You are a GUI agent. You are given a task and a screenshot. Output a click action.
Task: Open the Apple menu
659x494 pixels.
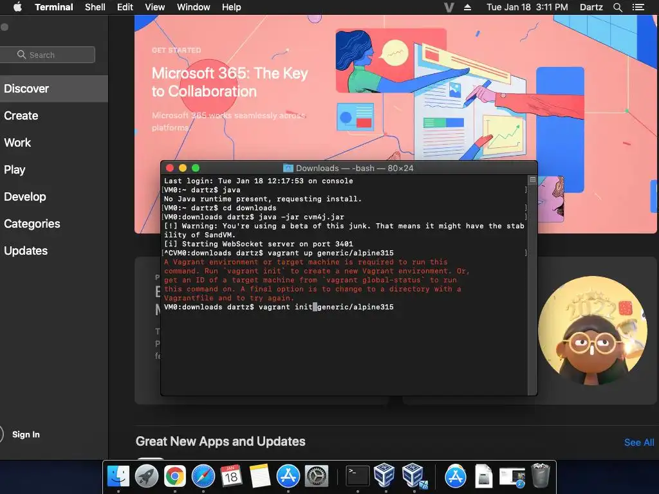click(x=17, y=7)
